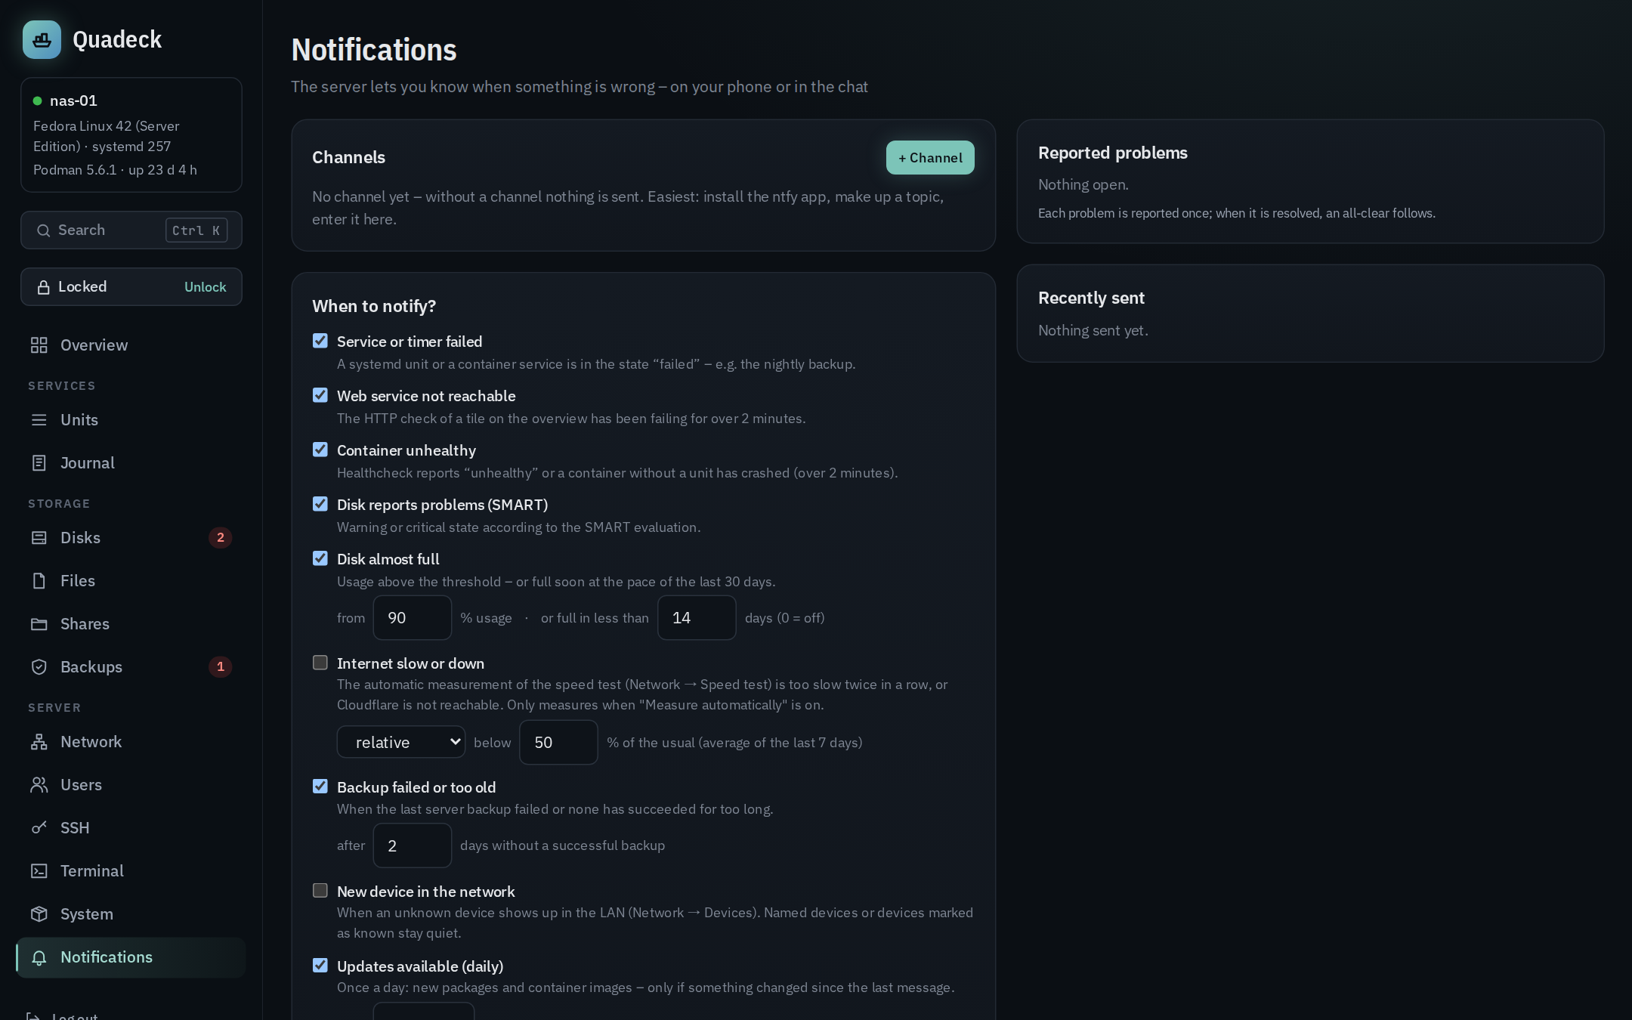Click the Backups badge showing 1
This screenshot has height=1020, width=1632.
[221, 667]
